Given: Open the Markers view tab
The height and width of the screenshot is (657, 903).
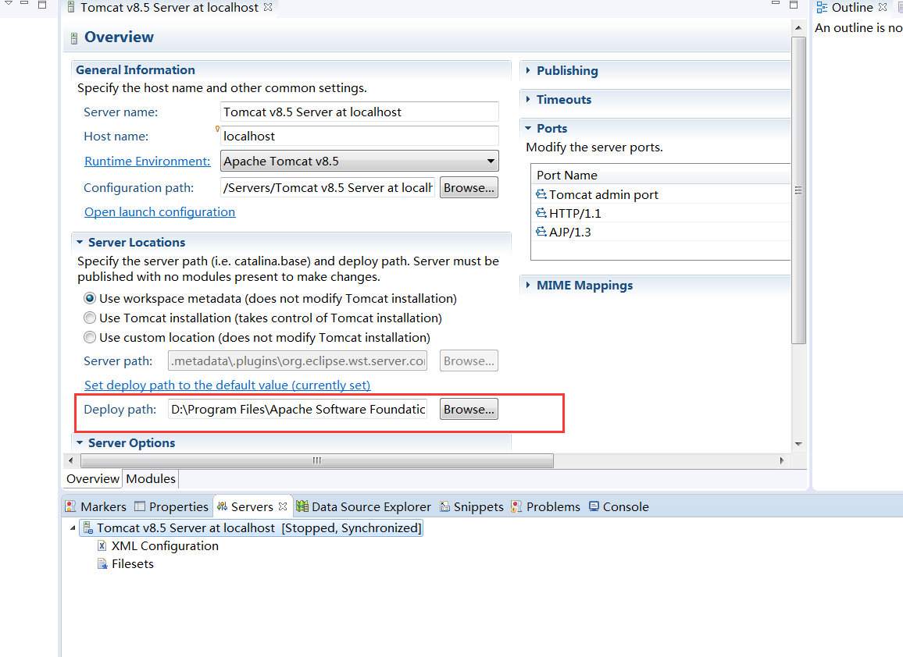Looking at the screenshot, I should pyautogui.click(x=95, y=507).
